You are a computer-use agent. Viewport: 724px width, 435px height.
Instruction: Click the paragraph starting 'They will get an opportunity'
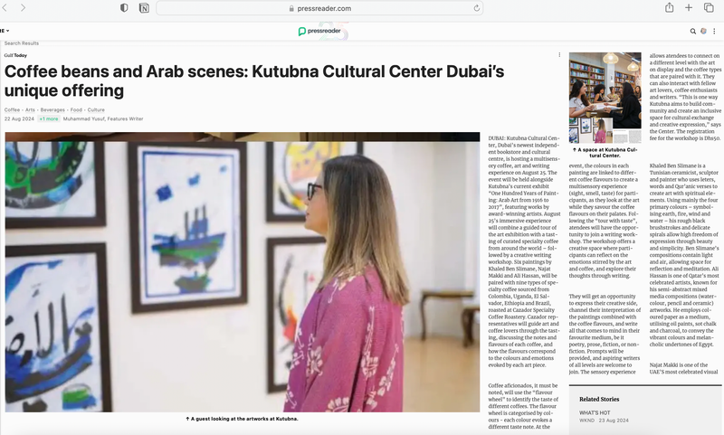(x=605, y=334)
